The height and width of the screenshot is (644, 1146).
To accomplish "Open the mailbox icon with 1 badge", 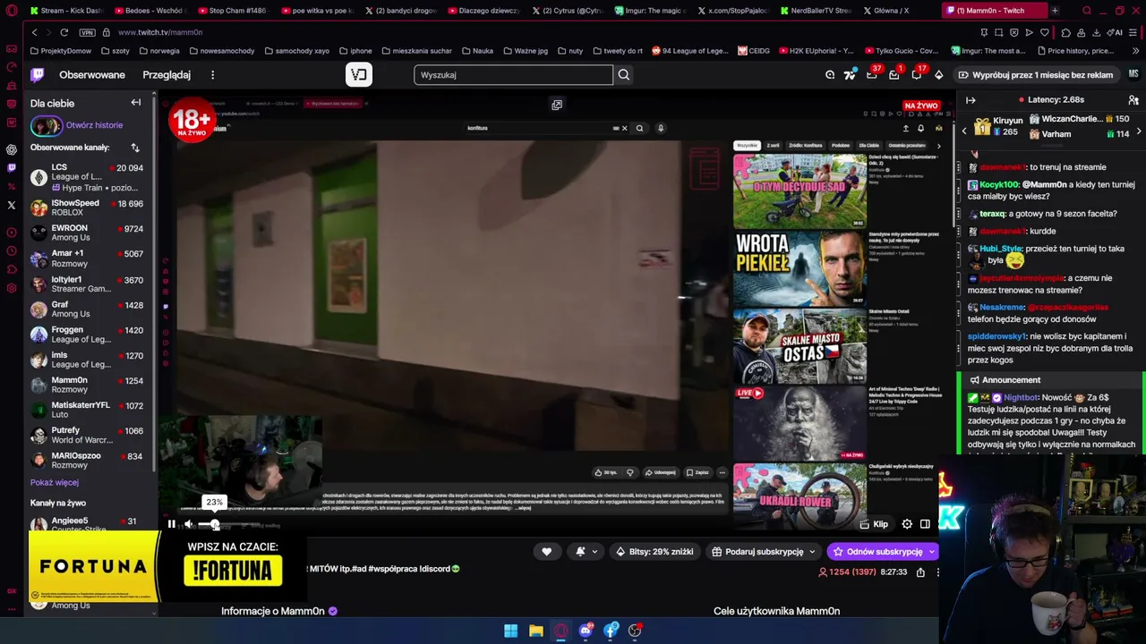I will (894, 75).
